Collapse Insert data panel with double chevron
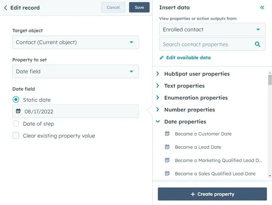The width and height of the screenshot is (272, 205). point(262,7)
